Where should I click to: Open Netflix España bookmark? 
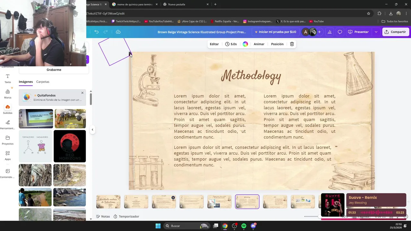(224, 21)
